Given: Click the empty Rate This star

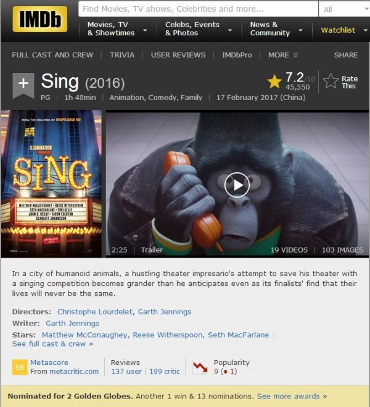Looking at the screenshot, I should coord(331,81).
